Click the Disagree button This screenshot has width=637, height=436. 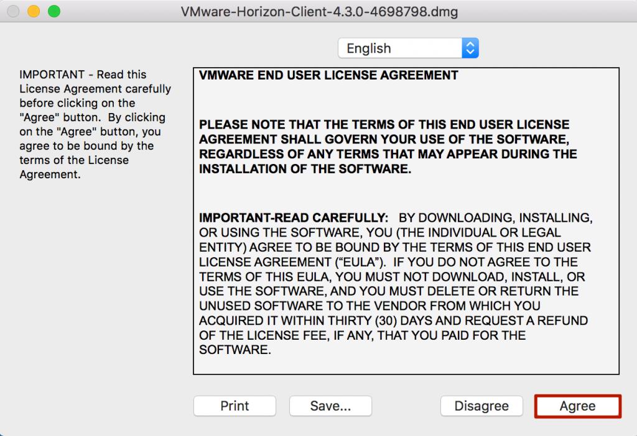481,406
